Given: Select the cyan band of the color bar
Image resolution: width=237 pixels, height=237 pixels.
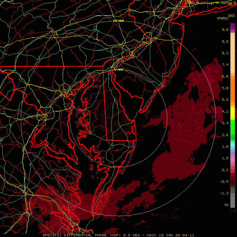Looking at the screenshot, I should point(233,145).
